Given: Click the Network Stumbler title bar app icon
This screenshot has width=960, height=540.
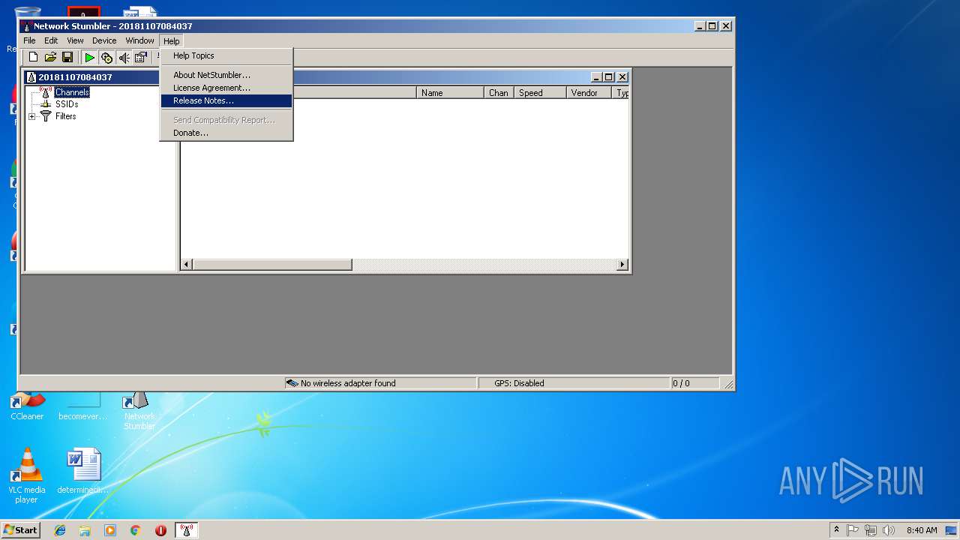Looking at the screenshot, I should point(27,26).
